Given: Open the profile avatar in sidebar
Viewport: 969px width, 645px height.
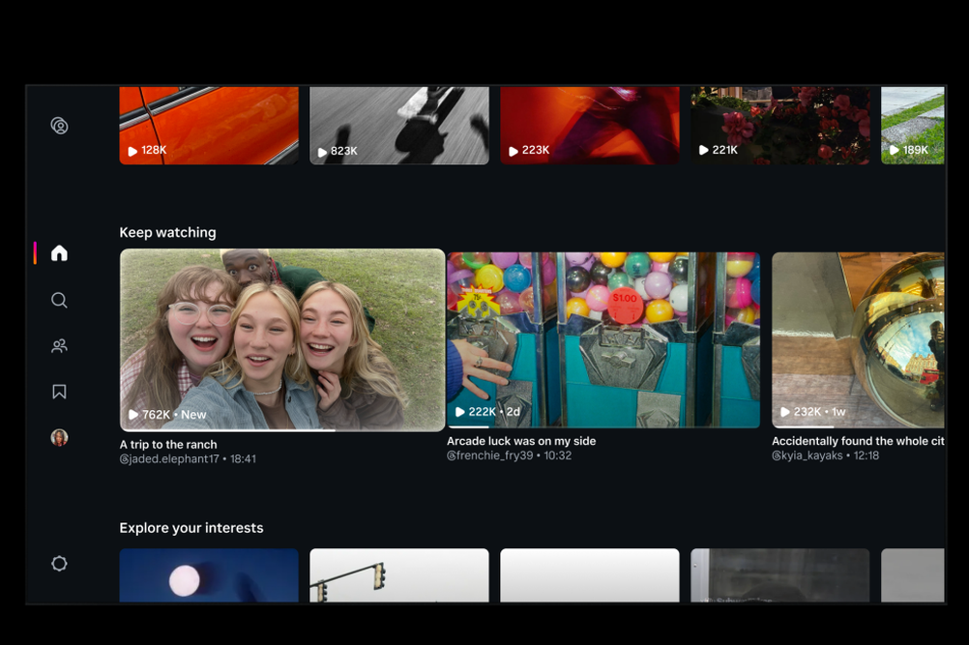Looking at the screenshot, I should click(59, 437).
